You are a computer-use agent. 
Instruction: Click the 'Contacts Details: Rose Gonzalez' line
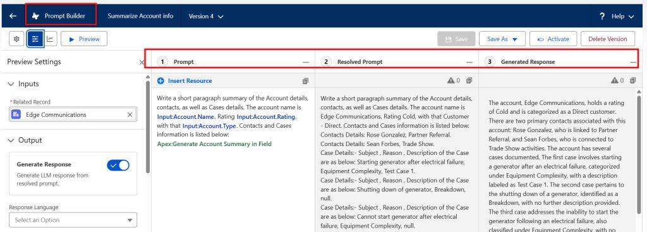point(386,135)
